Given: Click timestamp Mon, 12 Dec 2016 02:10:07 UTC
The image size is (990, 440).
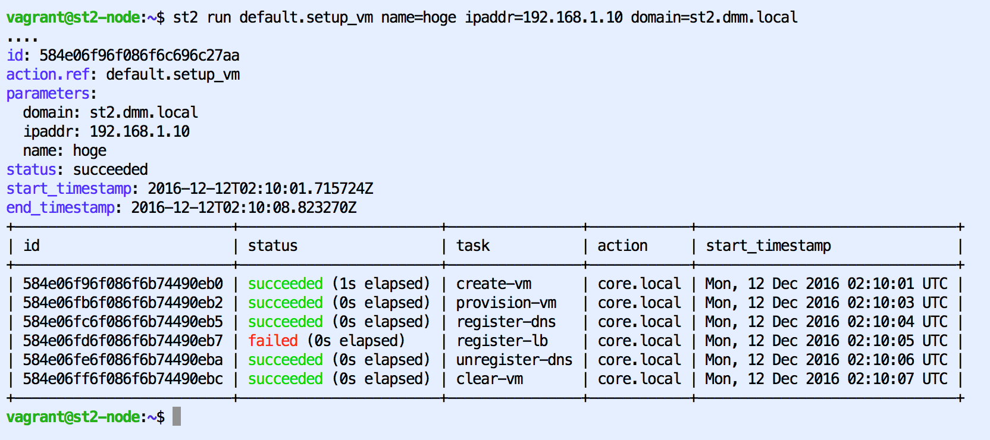Looking at the screenshot, I should pyautogui.click(x=826, y=379).
